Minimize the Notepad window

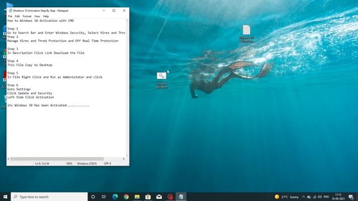[x=104, y=11]
